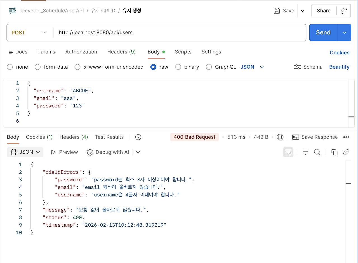Switch to Scripts tab

[x=183, y=52]
